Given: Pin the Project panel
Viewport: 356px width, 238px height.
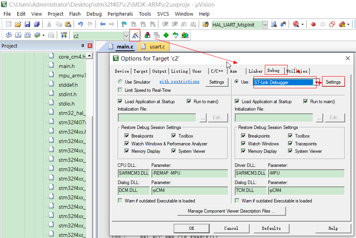Looking at the screenshot, I should coord(83,46).
